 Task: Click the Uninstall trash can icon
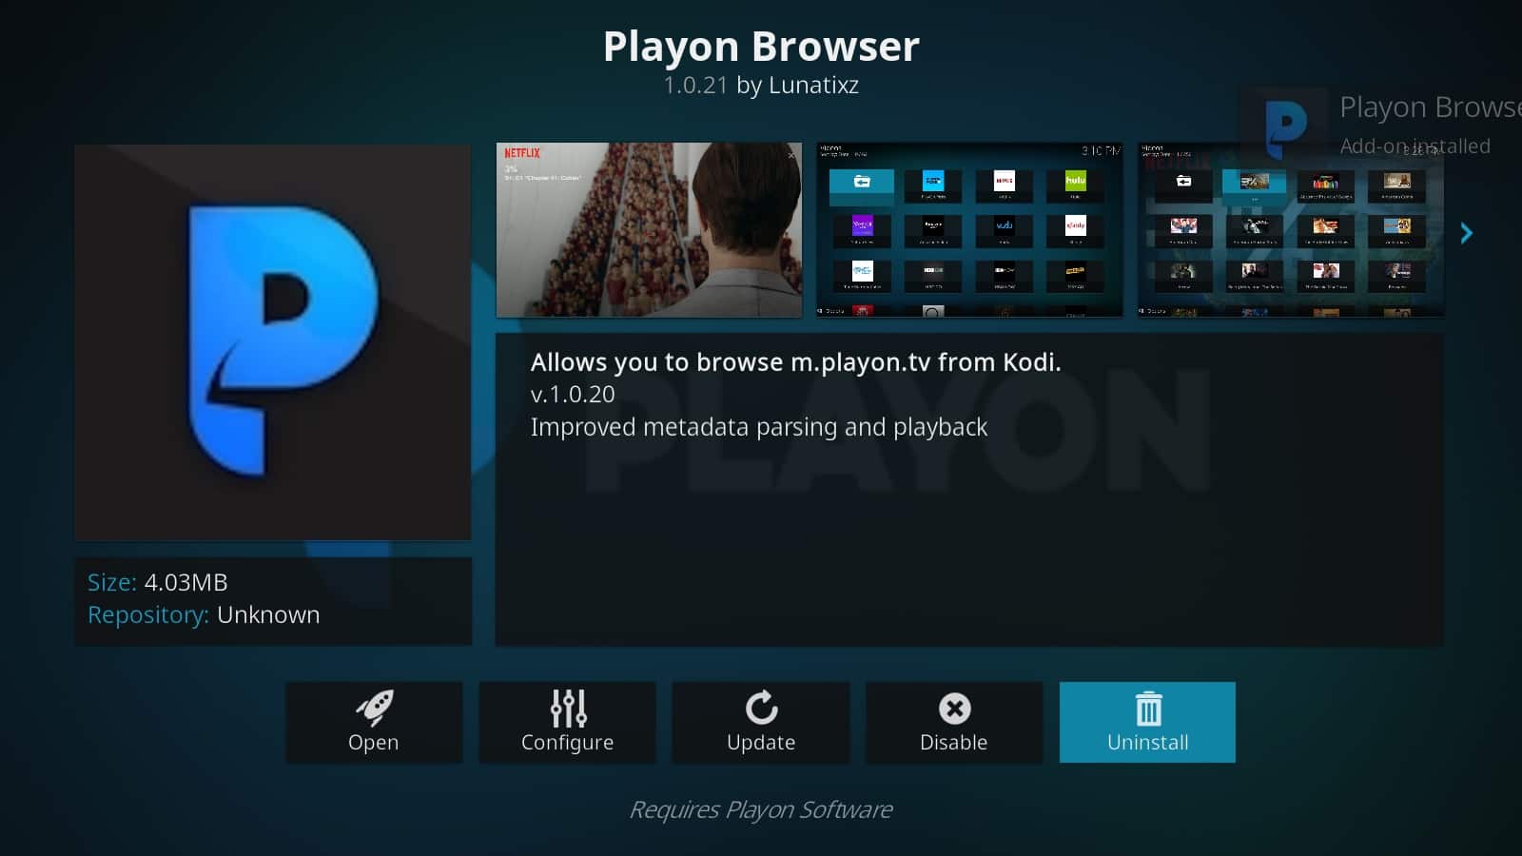click(x=1148, y=709)
